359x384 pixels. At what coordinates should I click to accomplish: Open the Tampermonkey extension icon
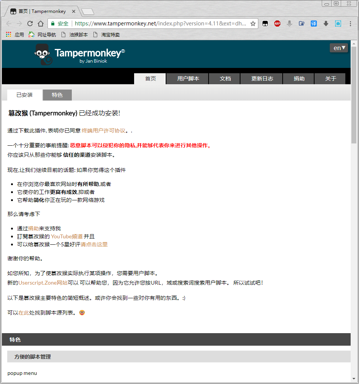pos(265,24)
